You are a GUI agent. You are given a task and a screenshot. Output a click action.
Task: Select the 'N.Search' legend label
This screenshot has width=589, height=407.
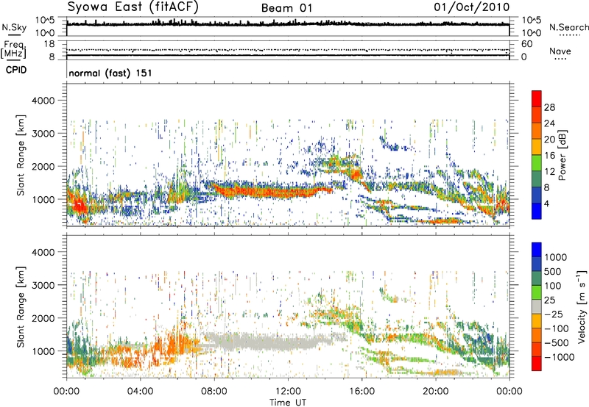[x=568, y=27]
